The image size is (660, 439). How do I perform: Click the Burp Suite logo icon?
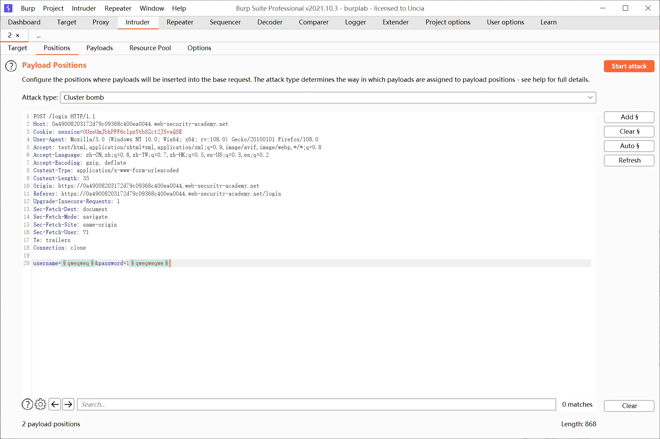point(8,8)
